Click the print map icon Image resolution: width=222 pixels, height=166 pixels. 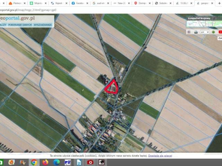(196, 32)
